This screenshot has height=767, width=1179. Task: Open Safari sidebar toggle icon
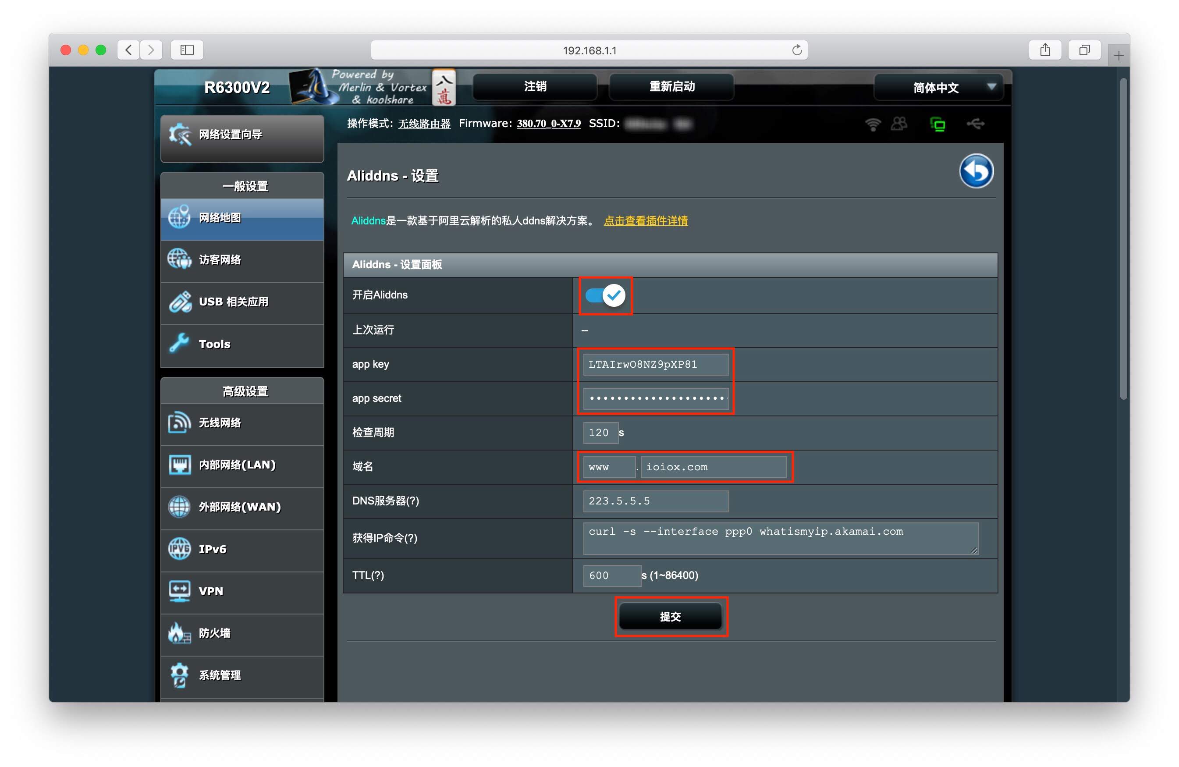coord(187,50)
